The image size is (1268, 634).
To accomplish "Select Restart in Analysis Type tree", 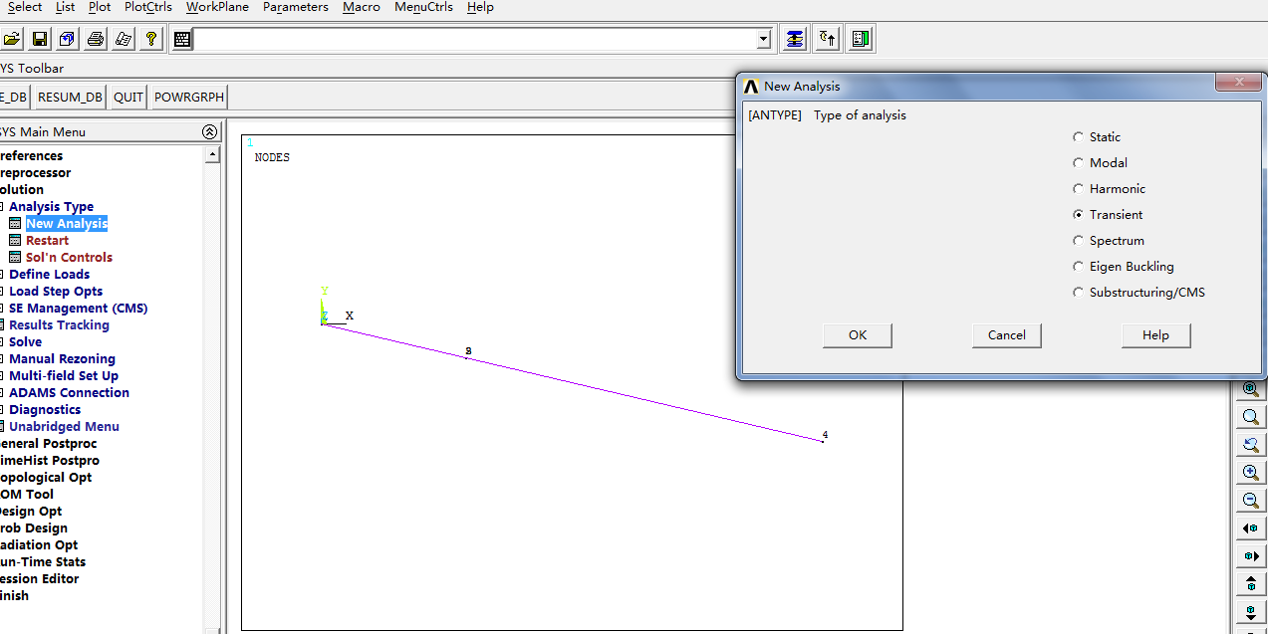I will 47,241.
